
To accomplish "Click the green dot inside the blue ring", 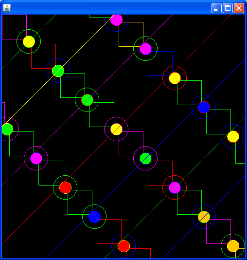I will click(x=58, y=71).
